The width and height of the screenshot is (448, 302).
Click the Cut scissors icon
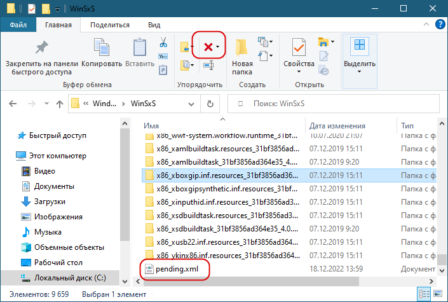pos(163,42)
